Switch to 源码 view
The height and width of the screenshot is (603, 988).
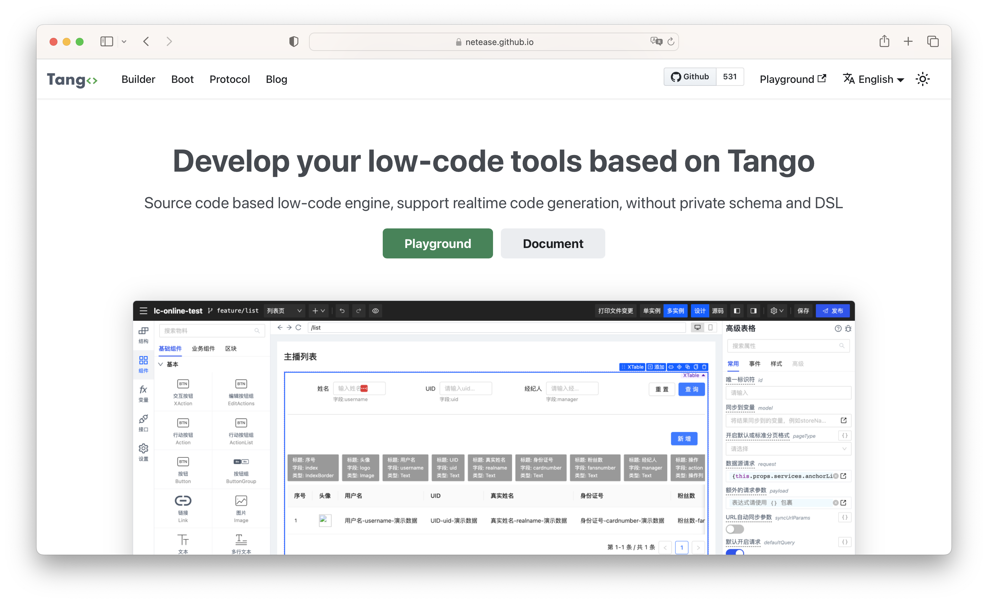717,311
